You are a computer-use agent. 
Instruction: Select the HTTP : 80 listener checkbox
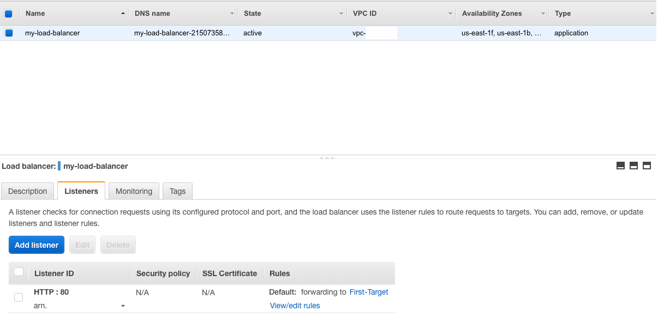pos(19,297)
